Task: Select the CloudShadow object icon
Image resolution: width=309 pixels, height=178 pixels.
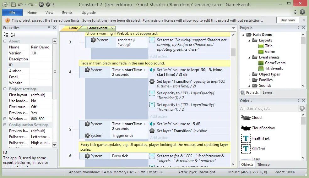Action: click(x=246, y=128)
